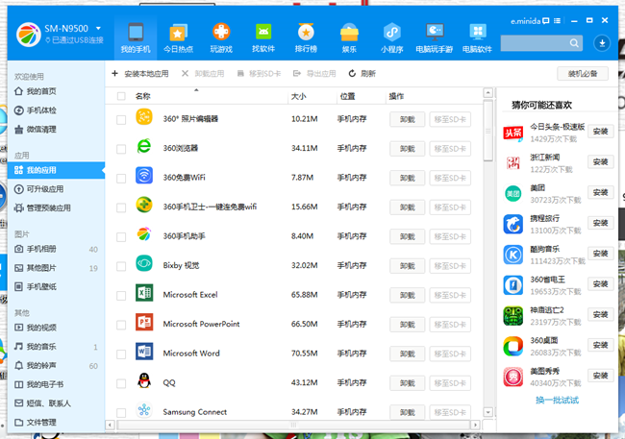Open 电脑软件 icon
This screenshot has width=625, height=439.
pyautogui.click(x=478, y=38)
